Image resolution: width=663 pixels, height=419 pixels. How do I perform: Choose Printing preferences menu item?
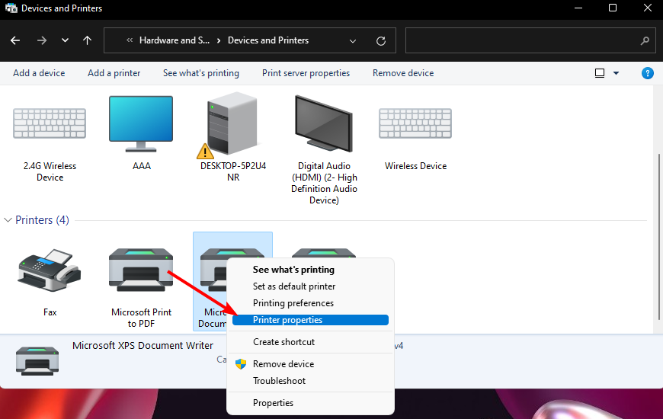pyautogui.click(x=293, y=303)
